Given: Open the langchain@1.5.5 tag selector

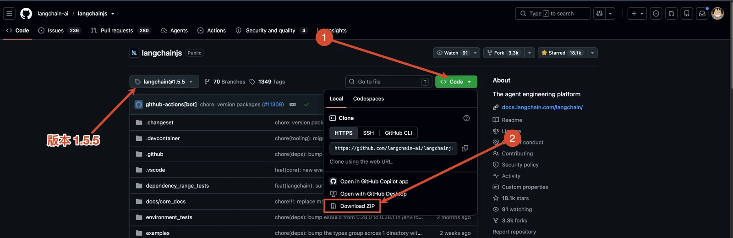Looking at the screenshot, I should (x=164, y=82).
